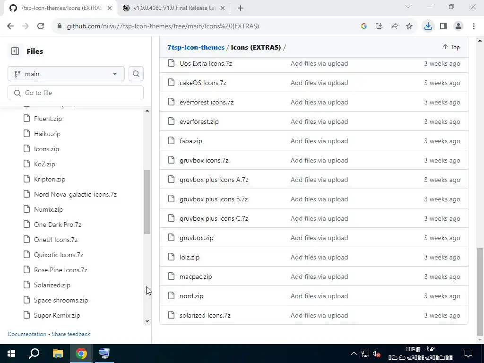Click the Google icon in address bar
Image resolution: width=484 pixels, height=363 pixels.
[363, 26]
